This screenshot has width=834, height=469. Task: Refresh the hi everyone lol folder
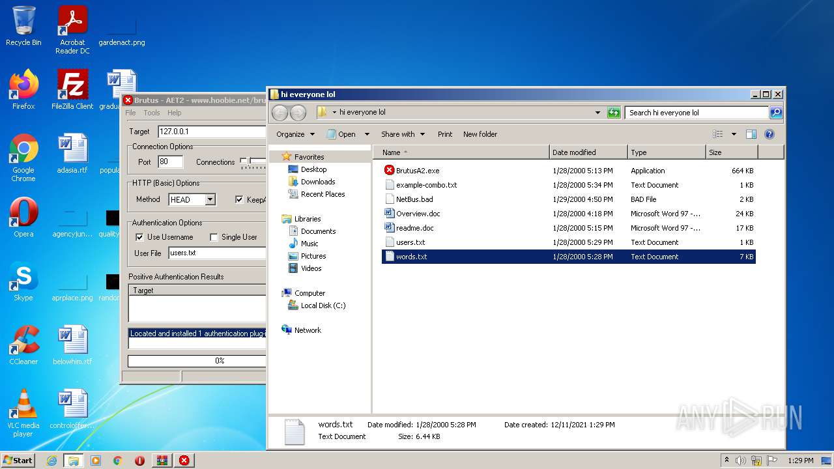click(x=614, y=113)
